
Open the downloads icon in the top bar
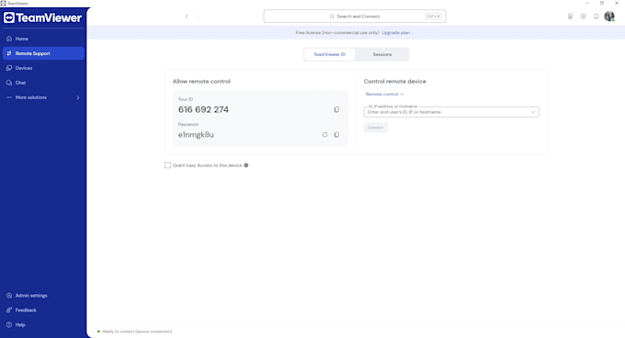[570, 17]
